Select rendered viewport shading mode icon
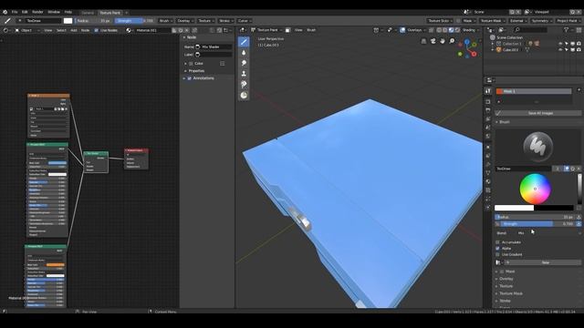Image resolution: width=584 pixels, height=328 pixels. [457, 30]
